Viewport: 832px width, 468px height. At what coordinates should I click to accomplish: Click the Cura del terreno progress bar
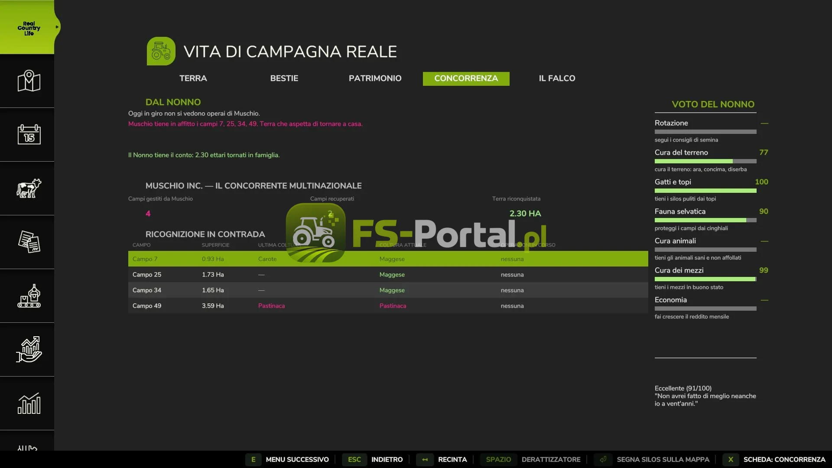point(705,161)
